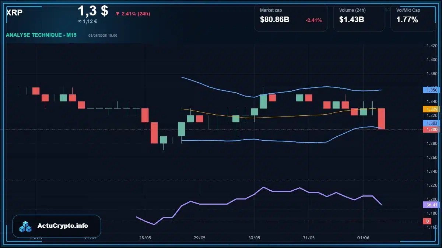442x248 pixels.
Task: Click the 1.240 price axis label
Action: pos(432,171)
